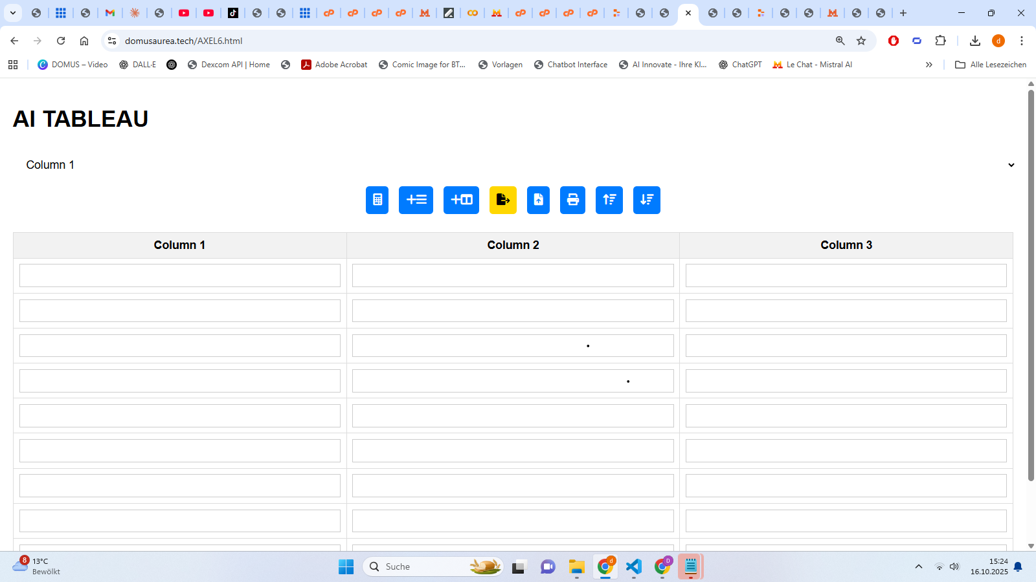The width and height of the screenshot is (1036, 582).
Task: Sort the table in ascending order
Action: [x=609, y=200]
